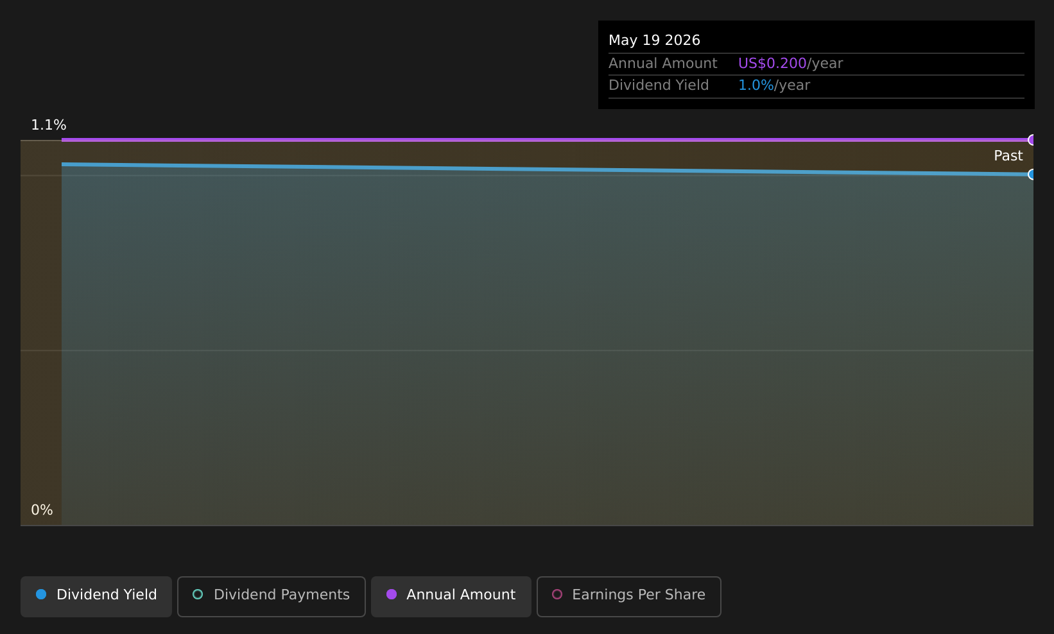Screen dimensions: 1054x634
Task: Toggle the Dividend Yield series
Action: coord(96,596)
